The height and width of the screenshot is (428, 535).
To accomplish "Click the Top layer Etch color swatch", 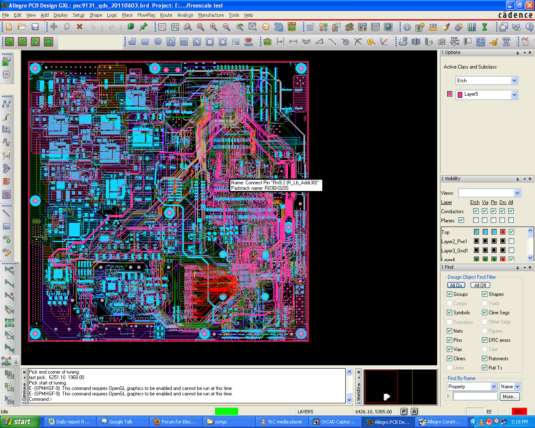I will [476, 232].
